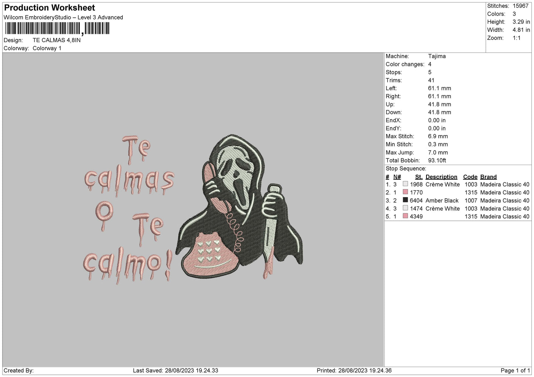Click the 'Colorway 1' value
The width and height of the screenshot is (534, 377).
[x=47, y=48]
